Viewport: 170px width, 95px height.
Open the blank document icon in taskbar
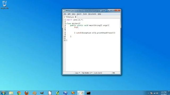(50, 93)
